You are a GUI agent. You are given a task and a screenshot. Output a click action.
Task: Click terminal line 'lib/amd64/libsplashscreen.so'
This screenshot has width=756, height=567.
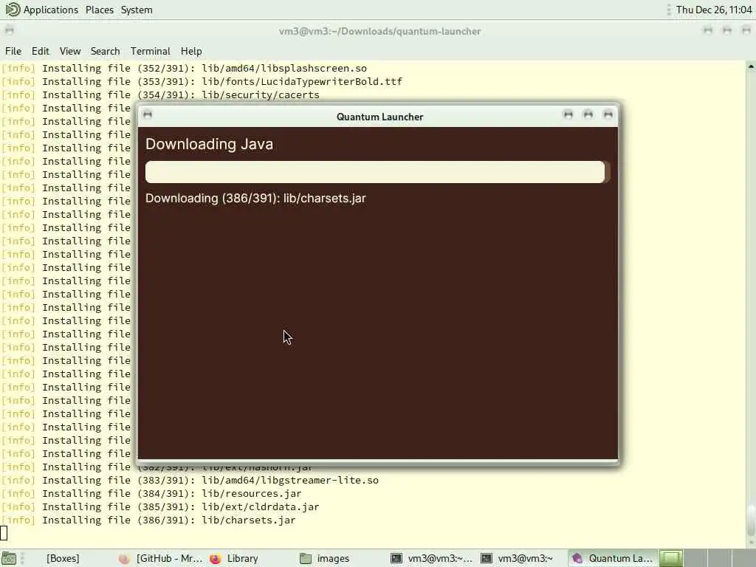(284, 68)
